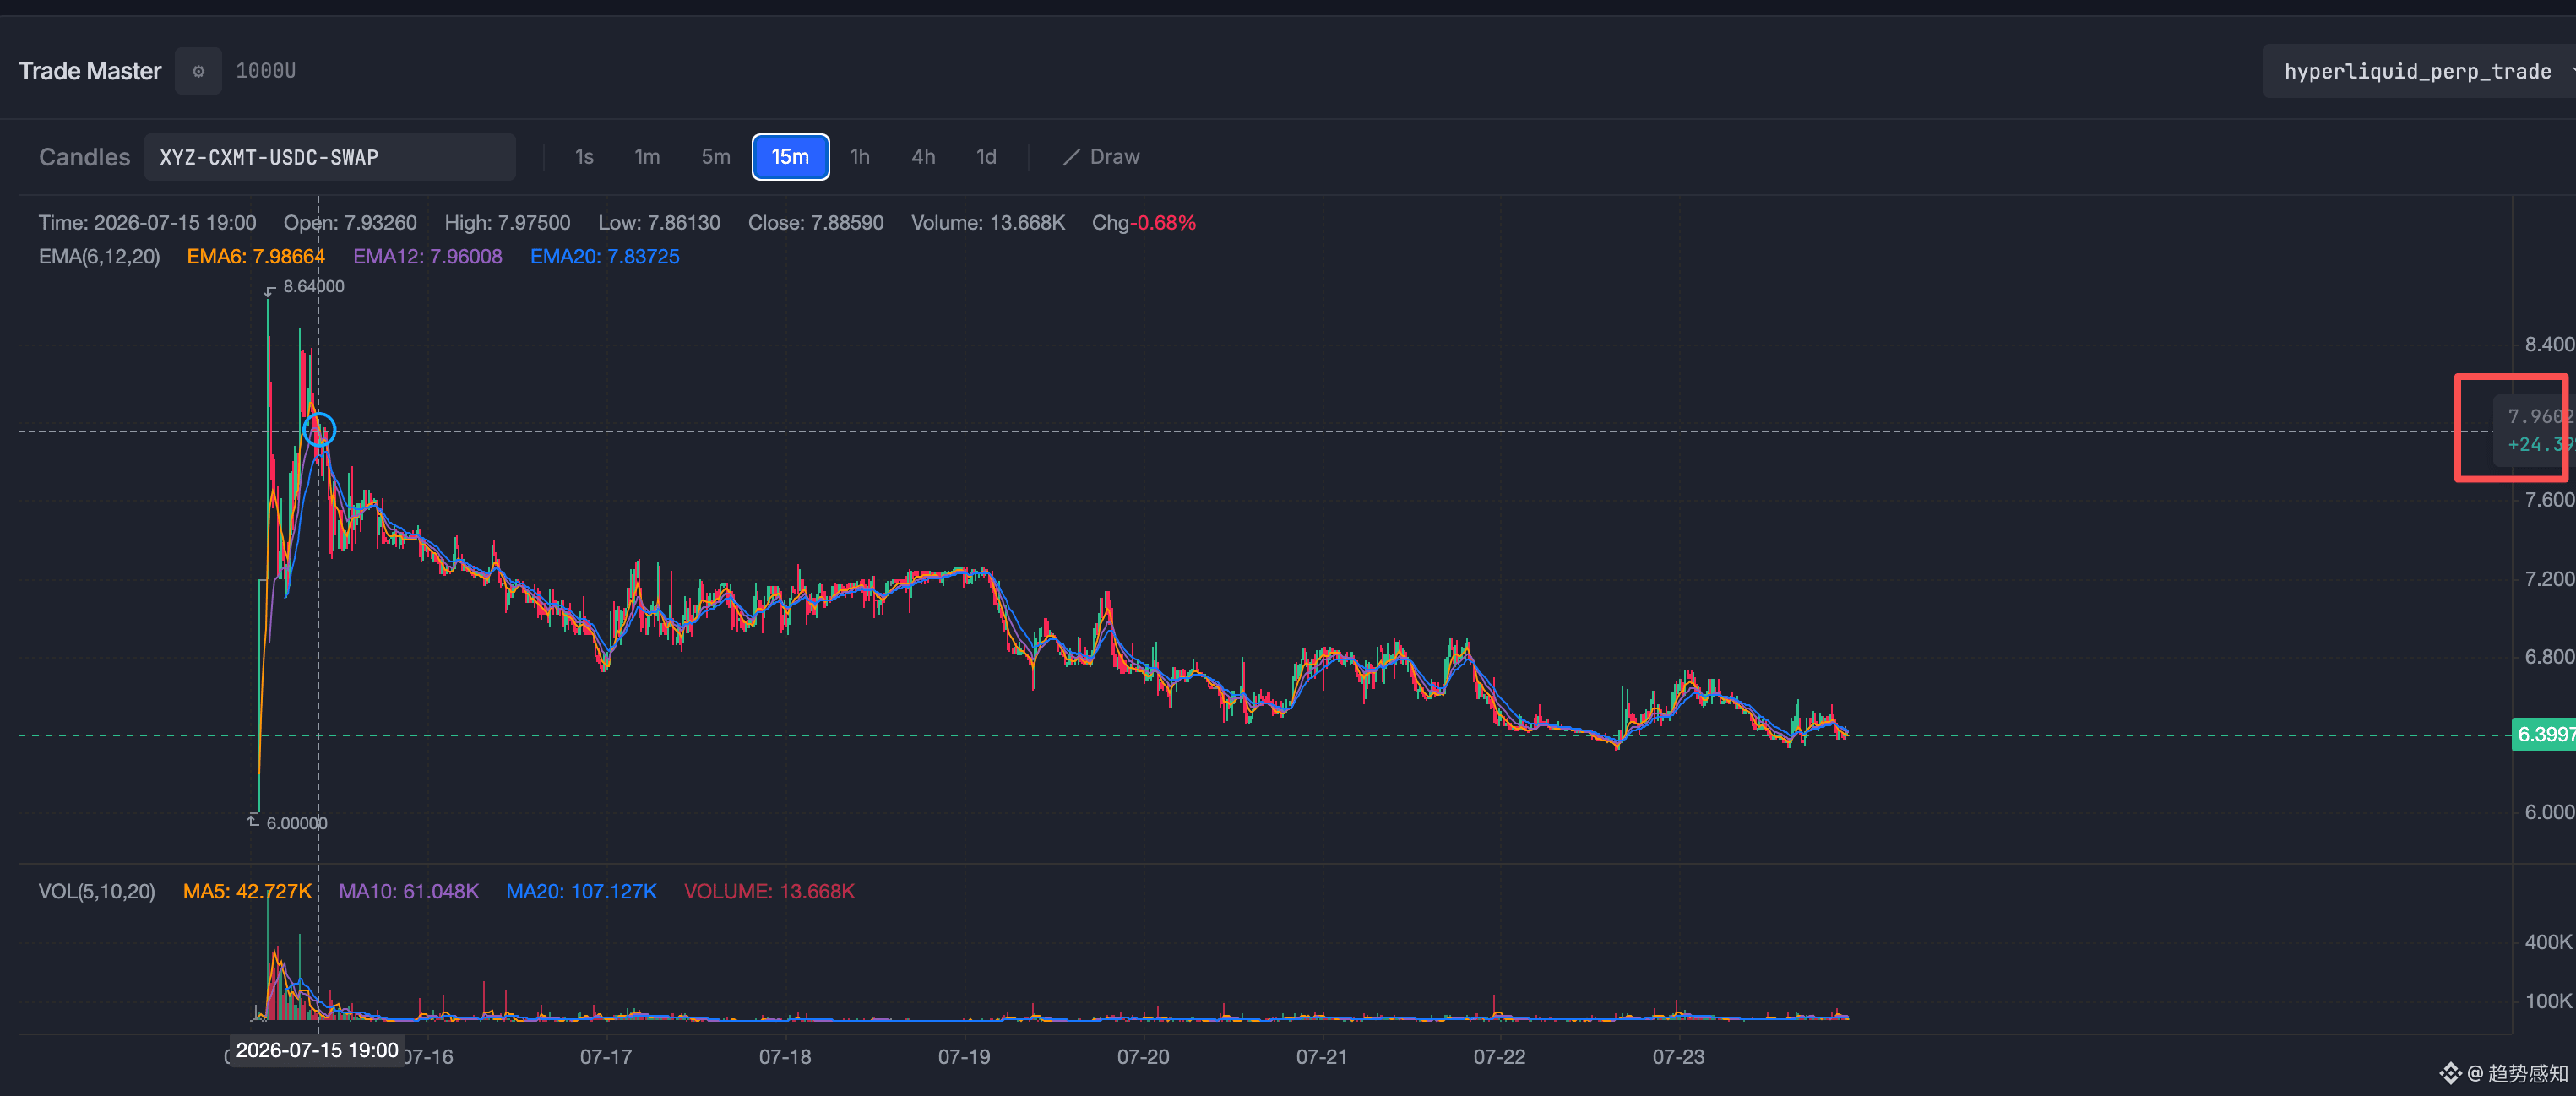Screen dimensions: 2576x1096
Task: Click the 07-22 date axis label
Action: 1499,1057
